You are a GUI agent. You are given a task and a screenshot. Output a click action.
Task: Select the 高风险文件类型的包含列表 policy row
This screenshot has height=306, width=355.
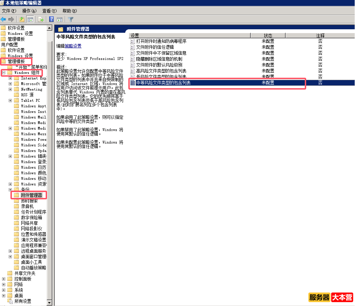(x=242, y=71)
